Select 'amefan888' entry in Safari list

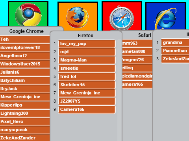(137, 51)
